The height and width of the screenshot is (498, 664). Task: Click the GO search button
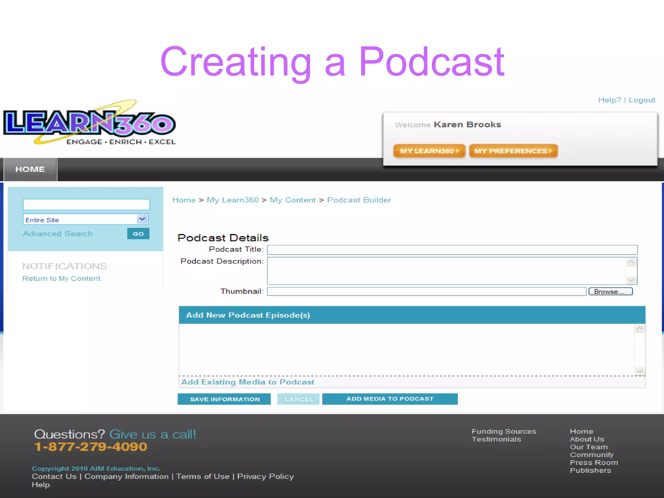coord(138,233)
